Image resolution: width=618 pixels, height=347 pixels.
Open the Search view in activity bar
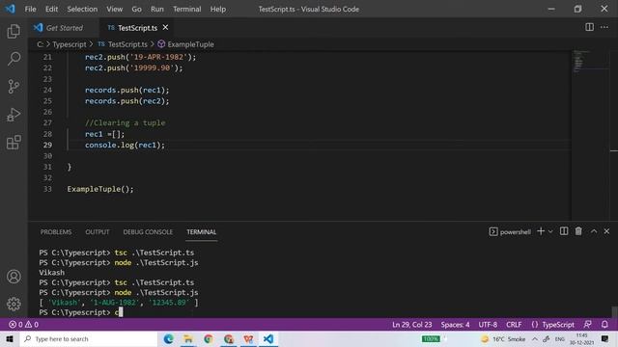click(x=14, y=59)
